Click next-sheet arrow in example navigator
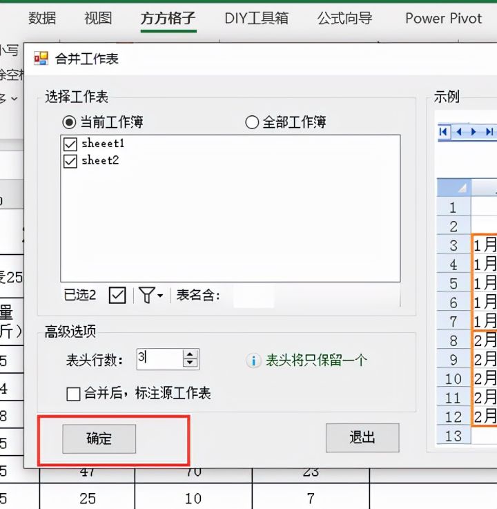This screenshot has height=509, width=497. pos(474,131)
